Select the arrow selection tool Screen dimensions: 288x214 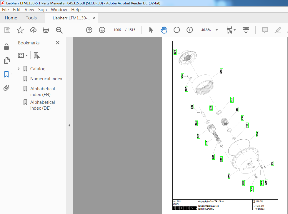tap(151, 30)
